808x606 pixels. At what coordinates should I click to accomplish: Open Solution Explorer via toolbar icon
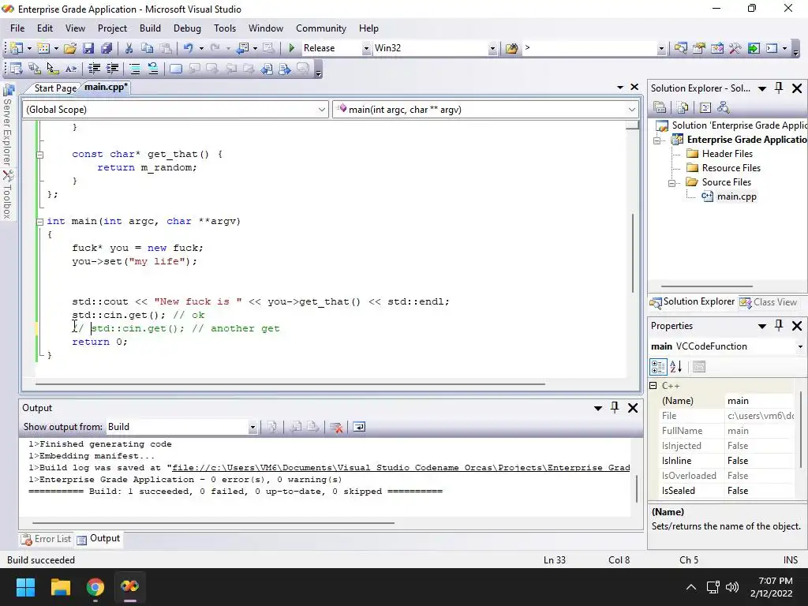coord(681,48)
